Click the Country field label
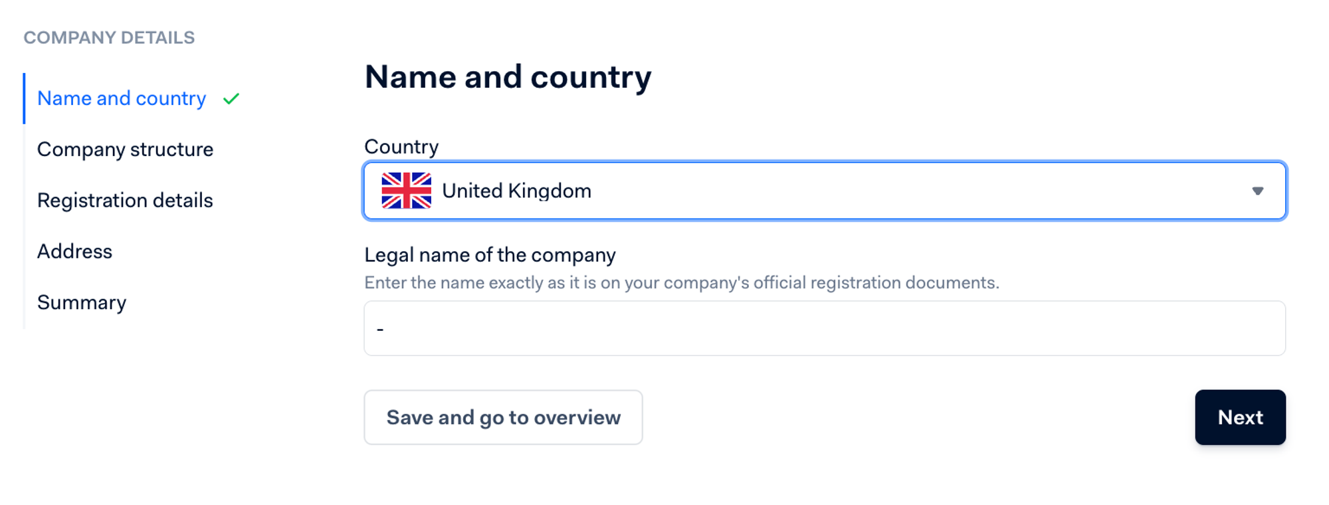 (x=401, y=147)
